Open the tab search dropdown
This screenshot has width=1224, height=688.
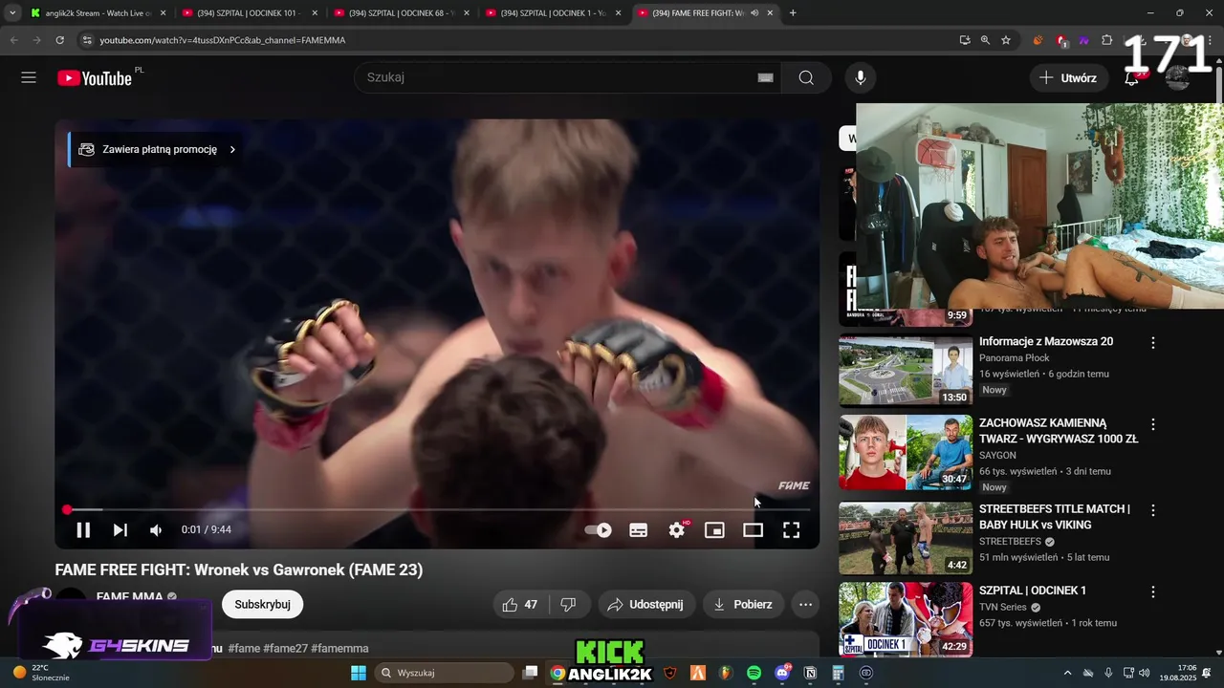(11, 13)
